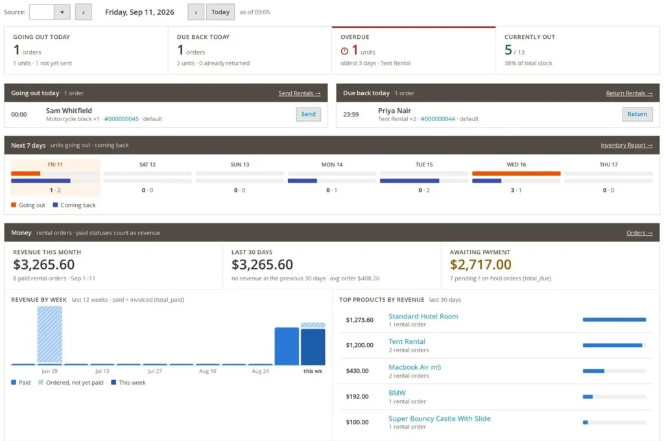Click the Macbook Air m5 revenue bar
Image resolution: width=664 pixels, height=441 pixels.
point(593,371)
